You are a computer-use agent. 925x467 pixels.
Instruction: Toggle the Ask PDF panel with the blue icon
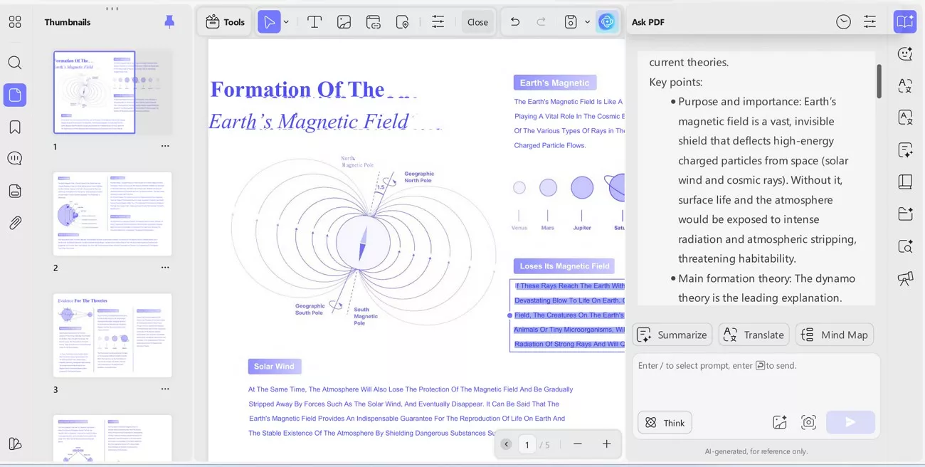click(904, 21)
